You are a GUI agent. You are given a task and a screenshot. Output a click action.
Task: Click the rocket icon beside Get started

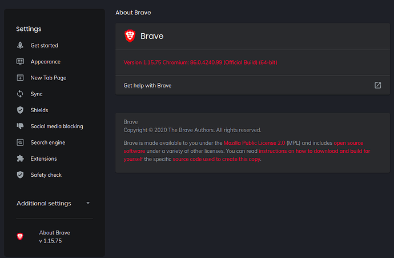click(x=20, y=46)
